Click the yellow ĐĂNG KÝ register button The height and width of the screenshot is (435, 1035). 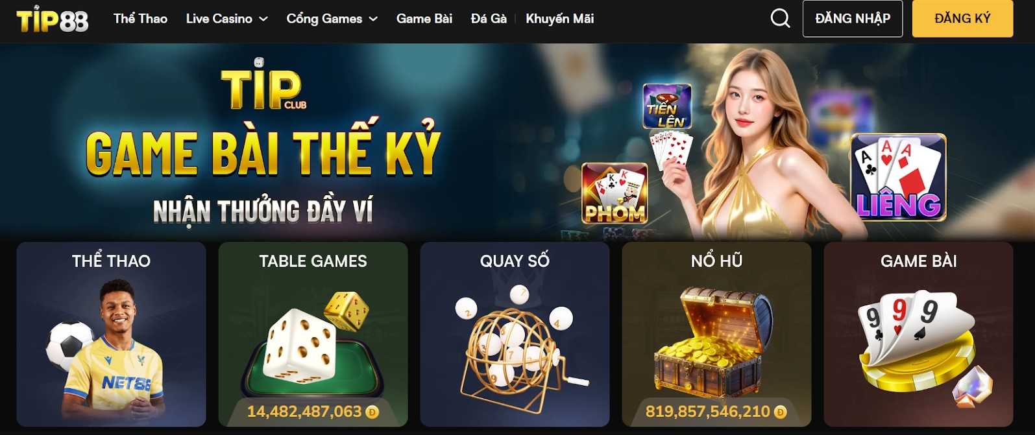click(x=962, y=19)
